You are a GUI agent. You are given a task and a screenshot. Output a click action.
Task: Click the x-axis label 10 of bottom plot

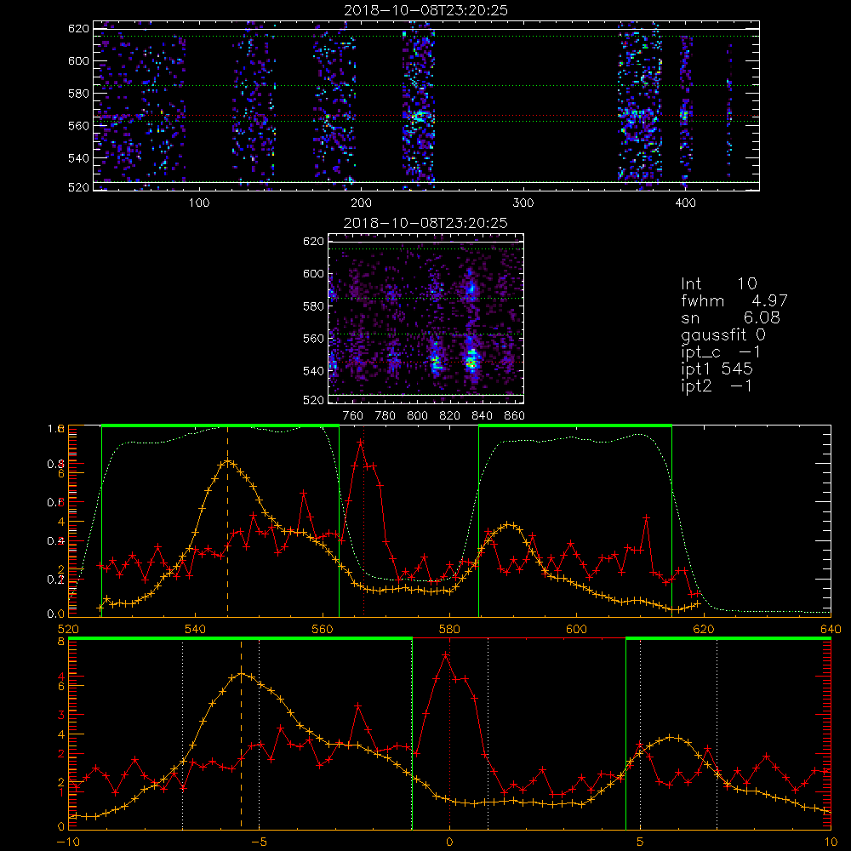831,842
